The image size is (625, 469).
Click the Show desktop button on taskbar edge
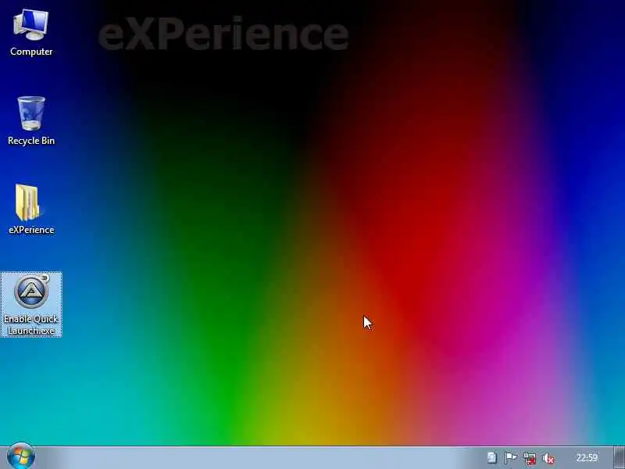point(619,457)
